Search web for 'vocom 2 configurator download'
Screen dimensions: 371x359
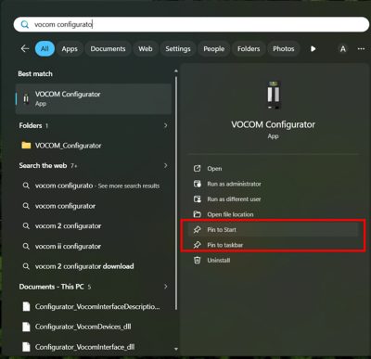tap(94, 266)
